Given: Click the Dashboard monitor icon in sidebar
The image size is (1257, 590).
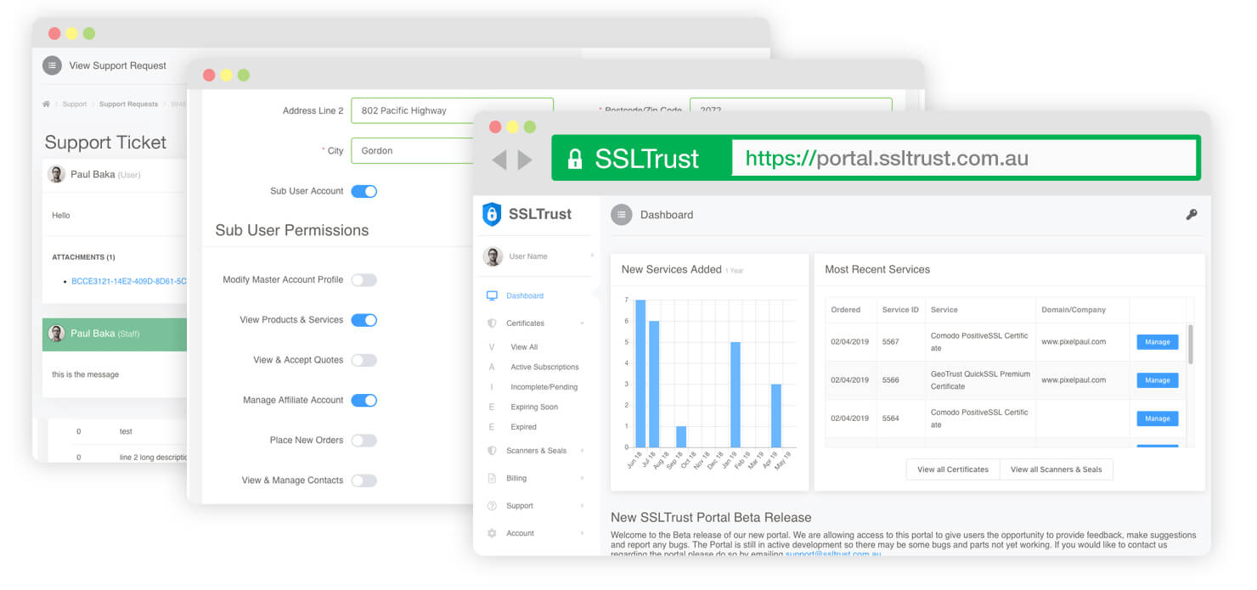Looking at the screenshot, I should click(492, 295).
